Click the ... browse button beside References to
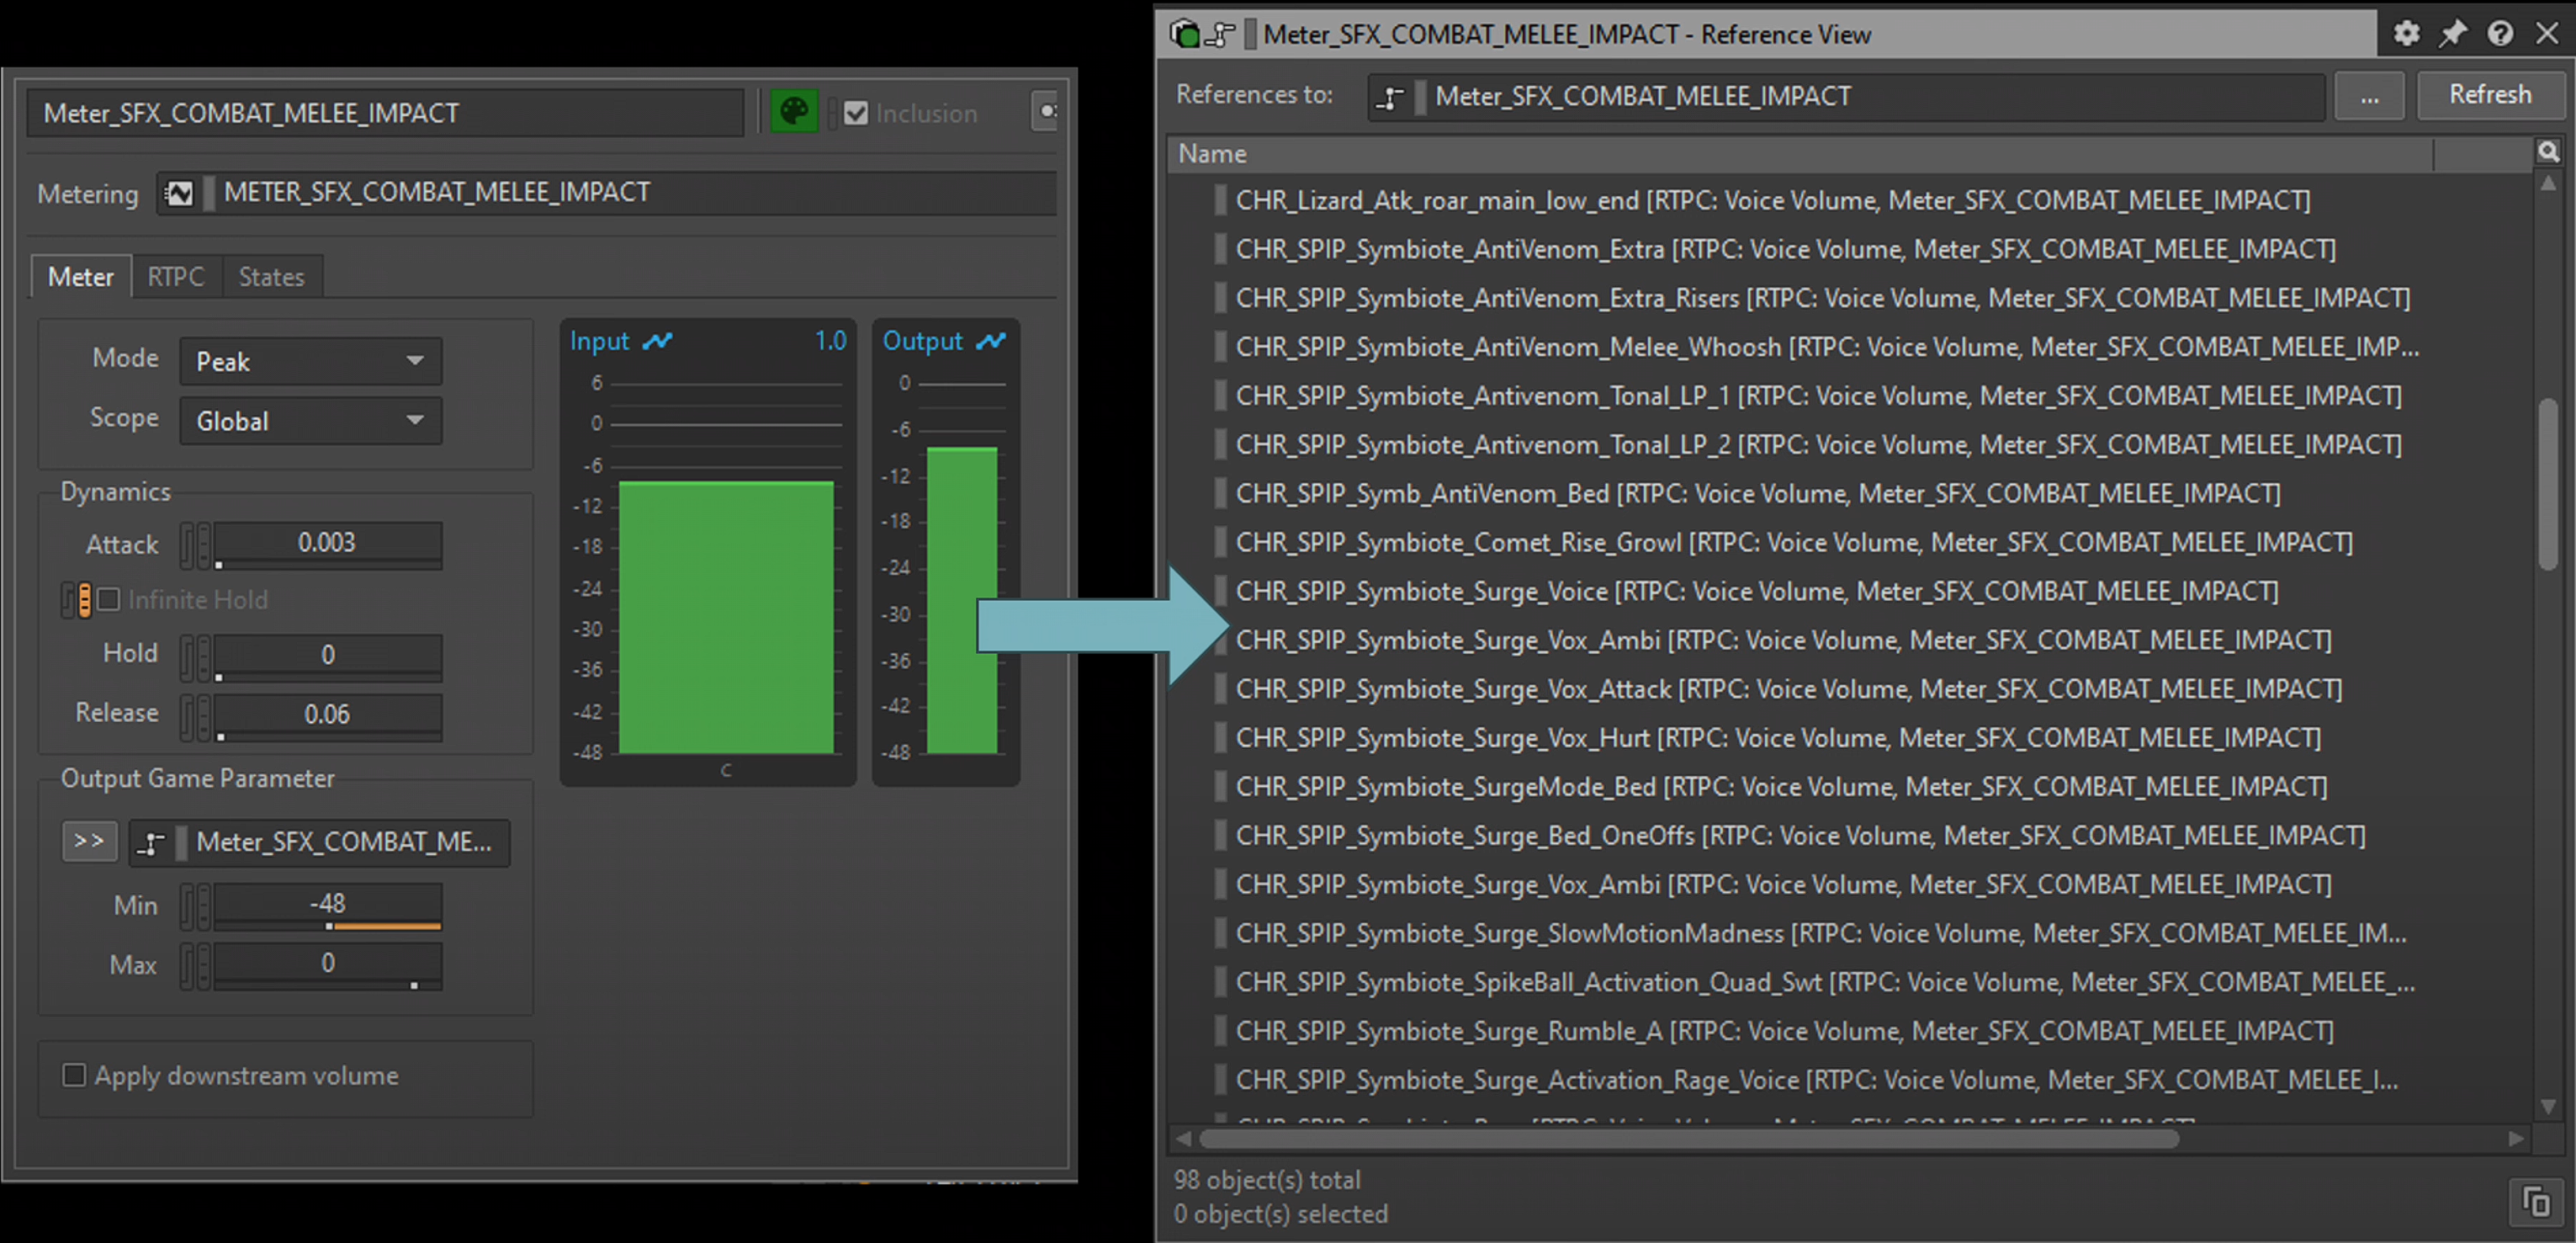Screen dimensions: 2576x1243 point(2368,97)
